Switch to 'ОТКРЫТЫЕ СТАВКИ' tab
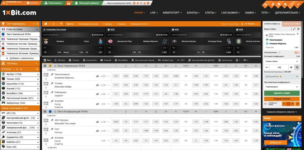The height and width of the screenshot is (150, 304). 292,24
